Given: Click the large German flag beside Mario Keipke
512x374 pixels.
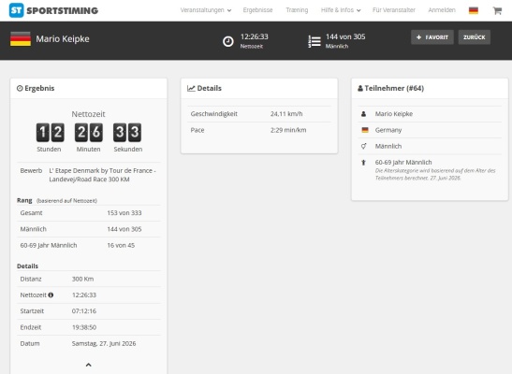Looking at the screenshot, I should pos(21,39).
